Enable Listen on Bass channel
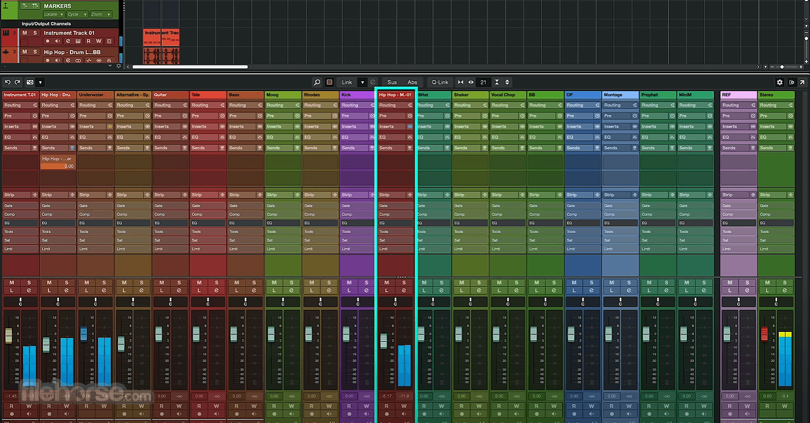This screenshot has height=423, width=810. pos(236,290)
